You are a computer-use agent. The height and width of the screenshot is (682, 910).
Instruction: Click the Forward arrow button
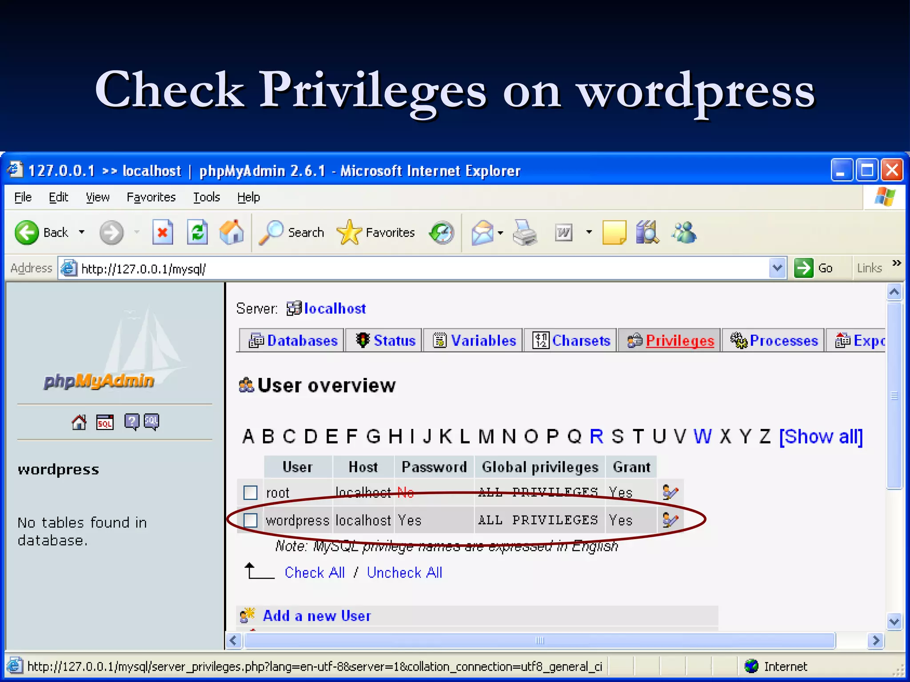point(111,232)
